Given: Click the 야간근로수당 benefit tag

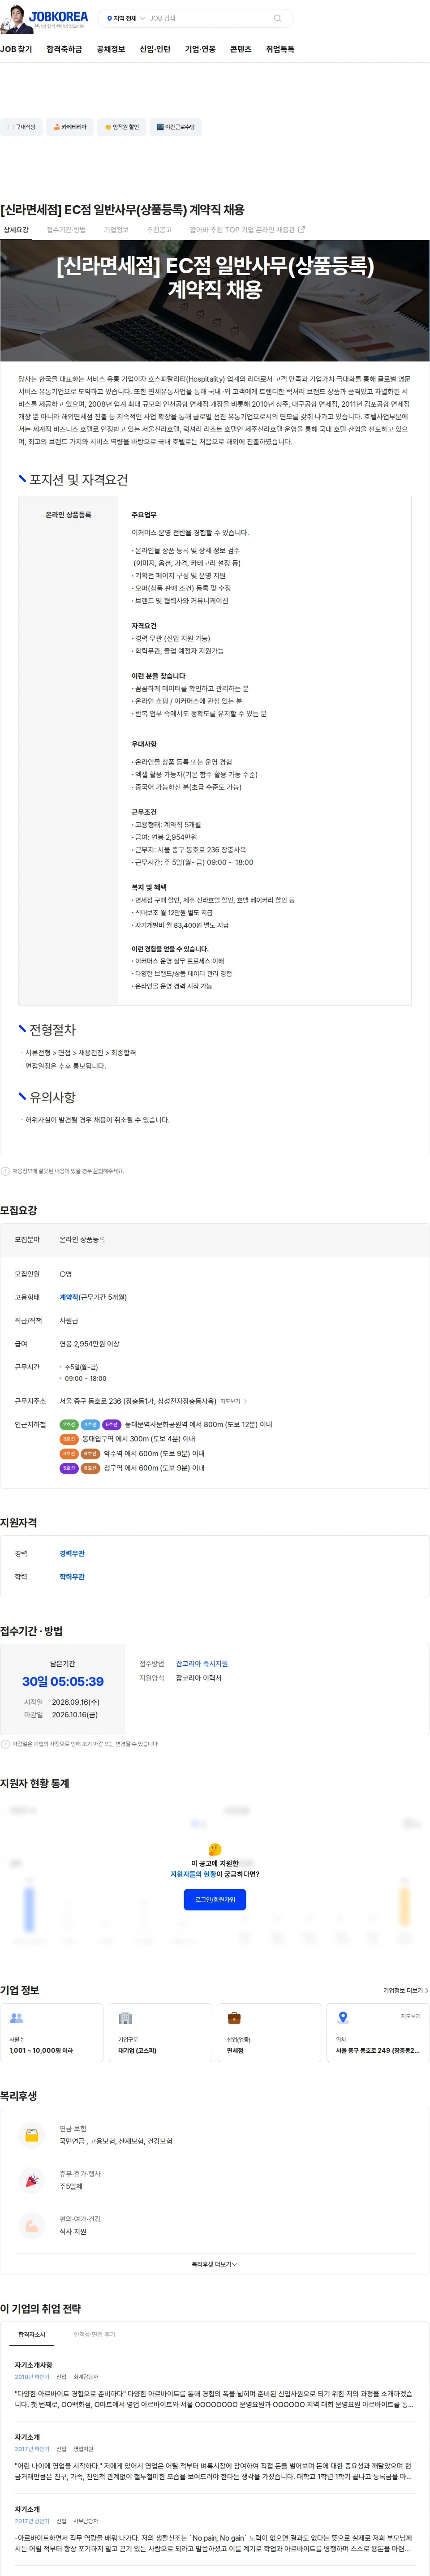Looking at the screenshot, I should pyautogui.click(x=176, y=127).
